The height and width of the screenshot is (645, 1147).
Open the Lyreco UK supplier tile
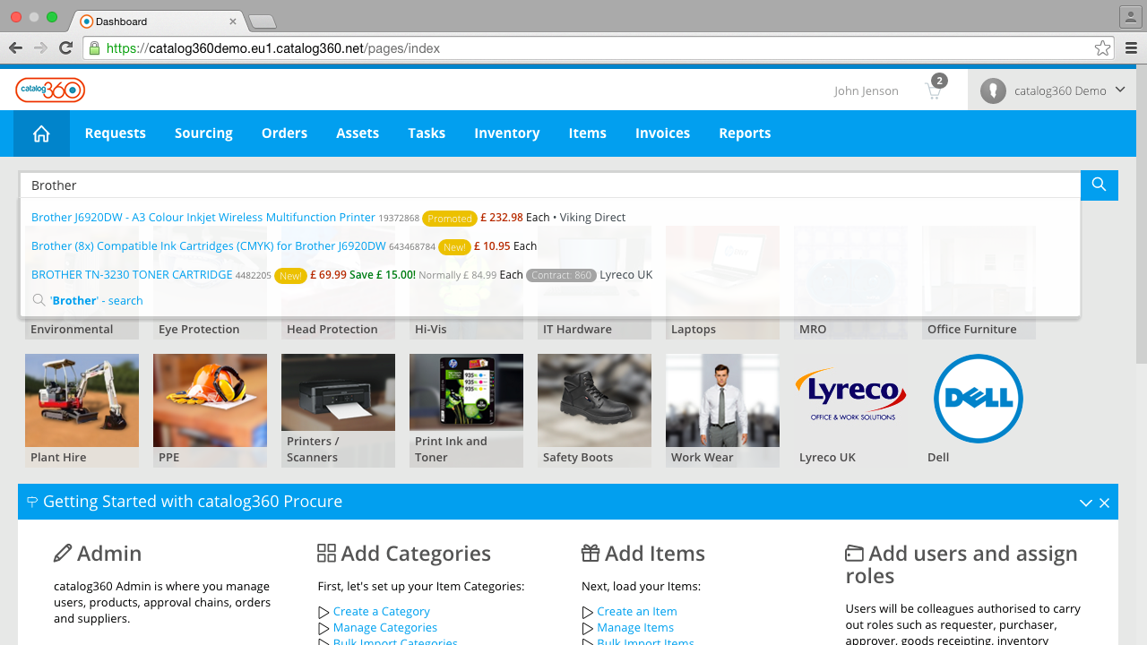coord(850,410)
